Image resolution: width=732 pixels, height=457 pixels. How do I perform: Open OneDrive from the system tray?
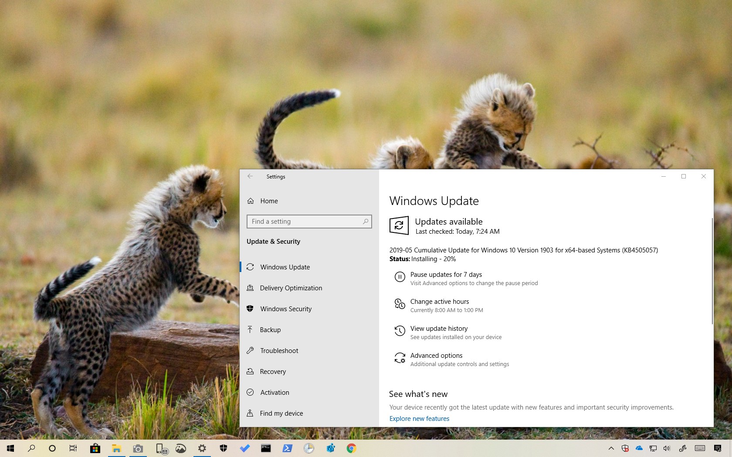pyautogui.click(x=639, y=448)
